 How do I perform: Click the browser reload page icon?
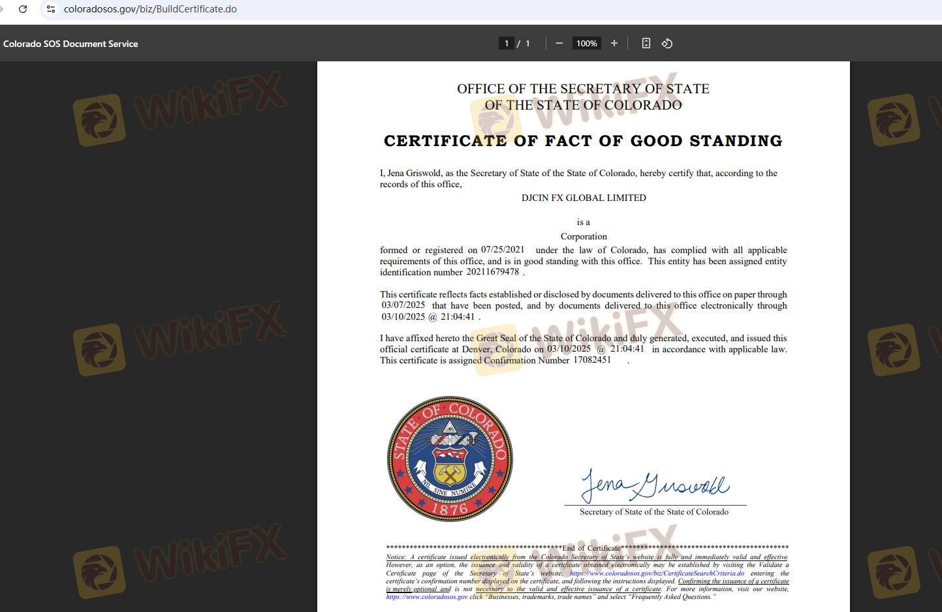click(23, 9)
